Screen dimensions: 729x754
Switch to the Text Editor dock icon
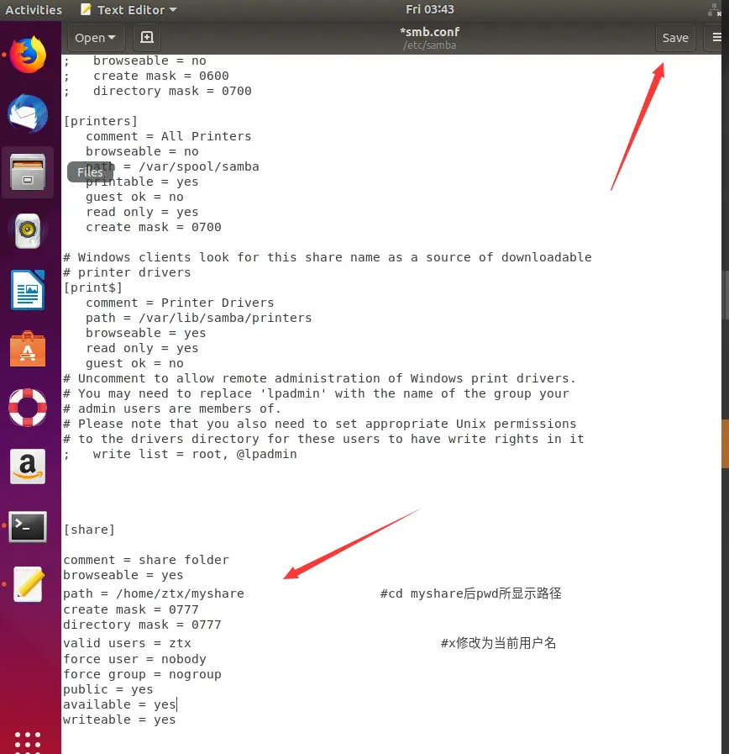point(28,584)
